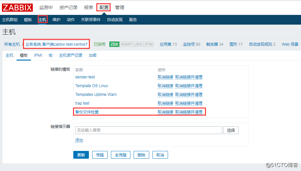Click 取消链接并清理 for 备份文件检查
301x171 pixels.
click(x=189, y=112)
